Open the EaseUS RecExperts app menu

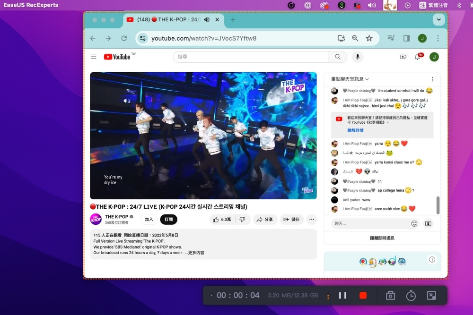[31, 5]
